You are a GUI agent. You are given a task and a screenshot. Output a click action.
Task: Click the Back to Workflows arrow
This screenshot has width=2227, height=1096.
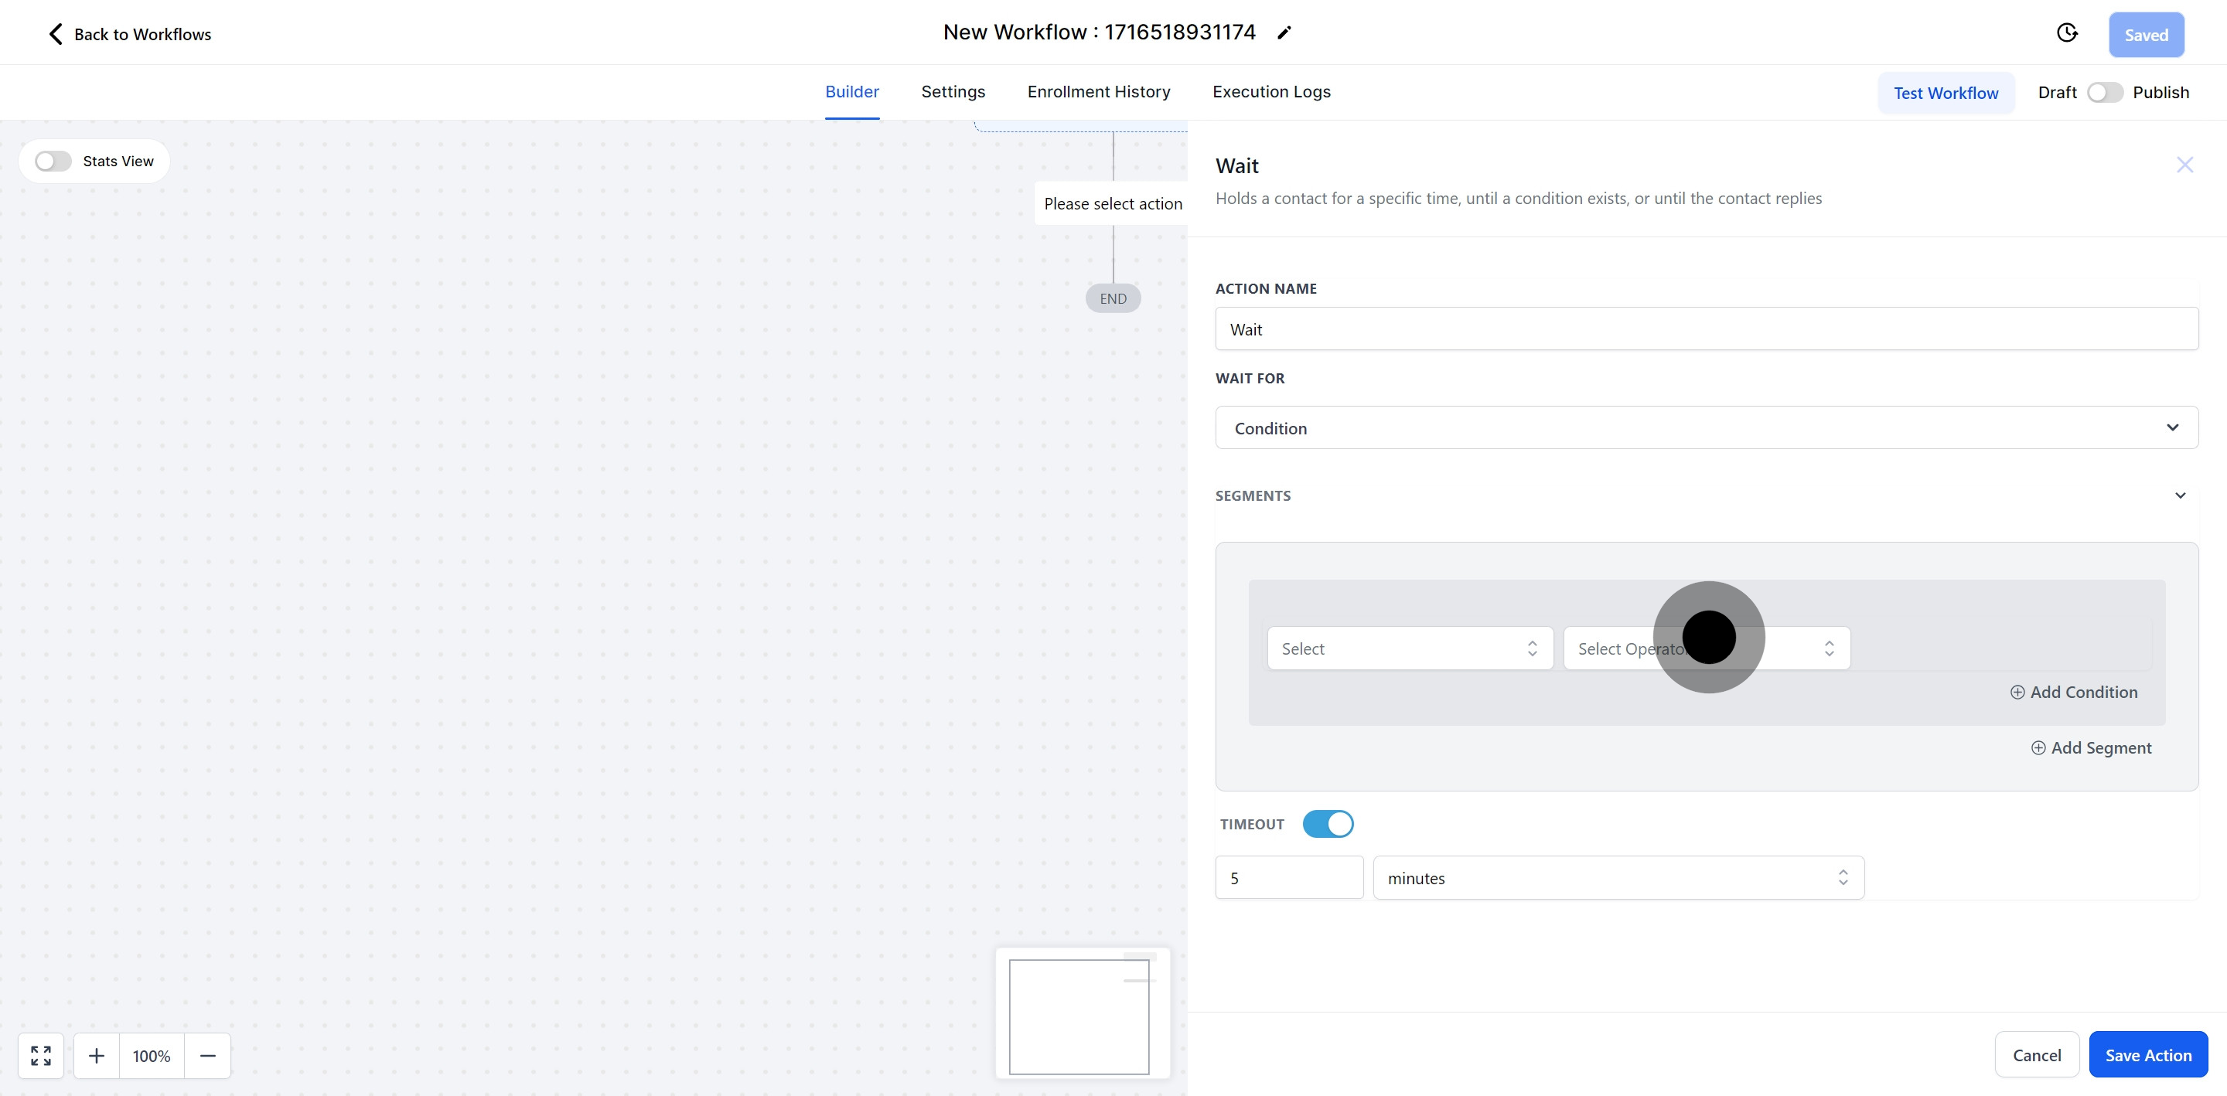click(56, 34)
